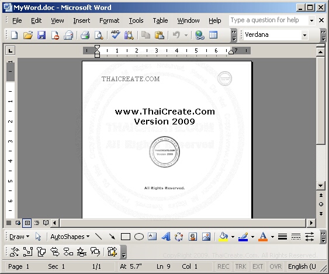Copy selection using Copy icon
This screenshot has height=274, width=329.
pyautogui.click(x=146, y=35)
